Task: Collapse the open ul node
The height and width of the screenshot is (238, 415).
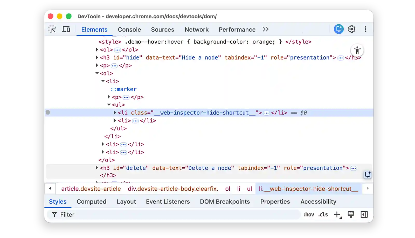Action: pos(109,105)
